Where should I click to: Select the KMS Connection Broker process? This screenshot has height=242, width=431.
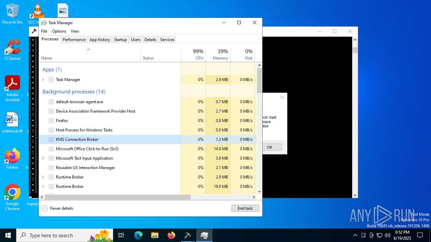click(x=77, y=139)
